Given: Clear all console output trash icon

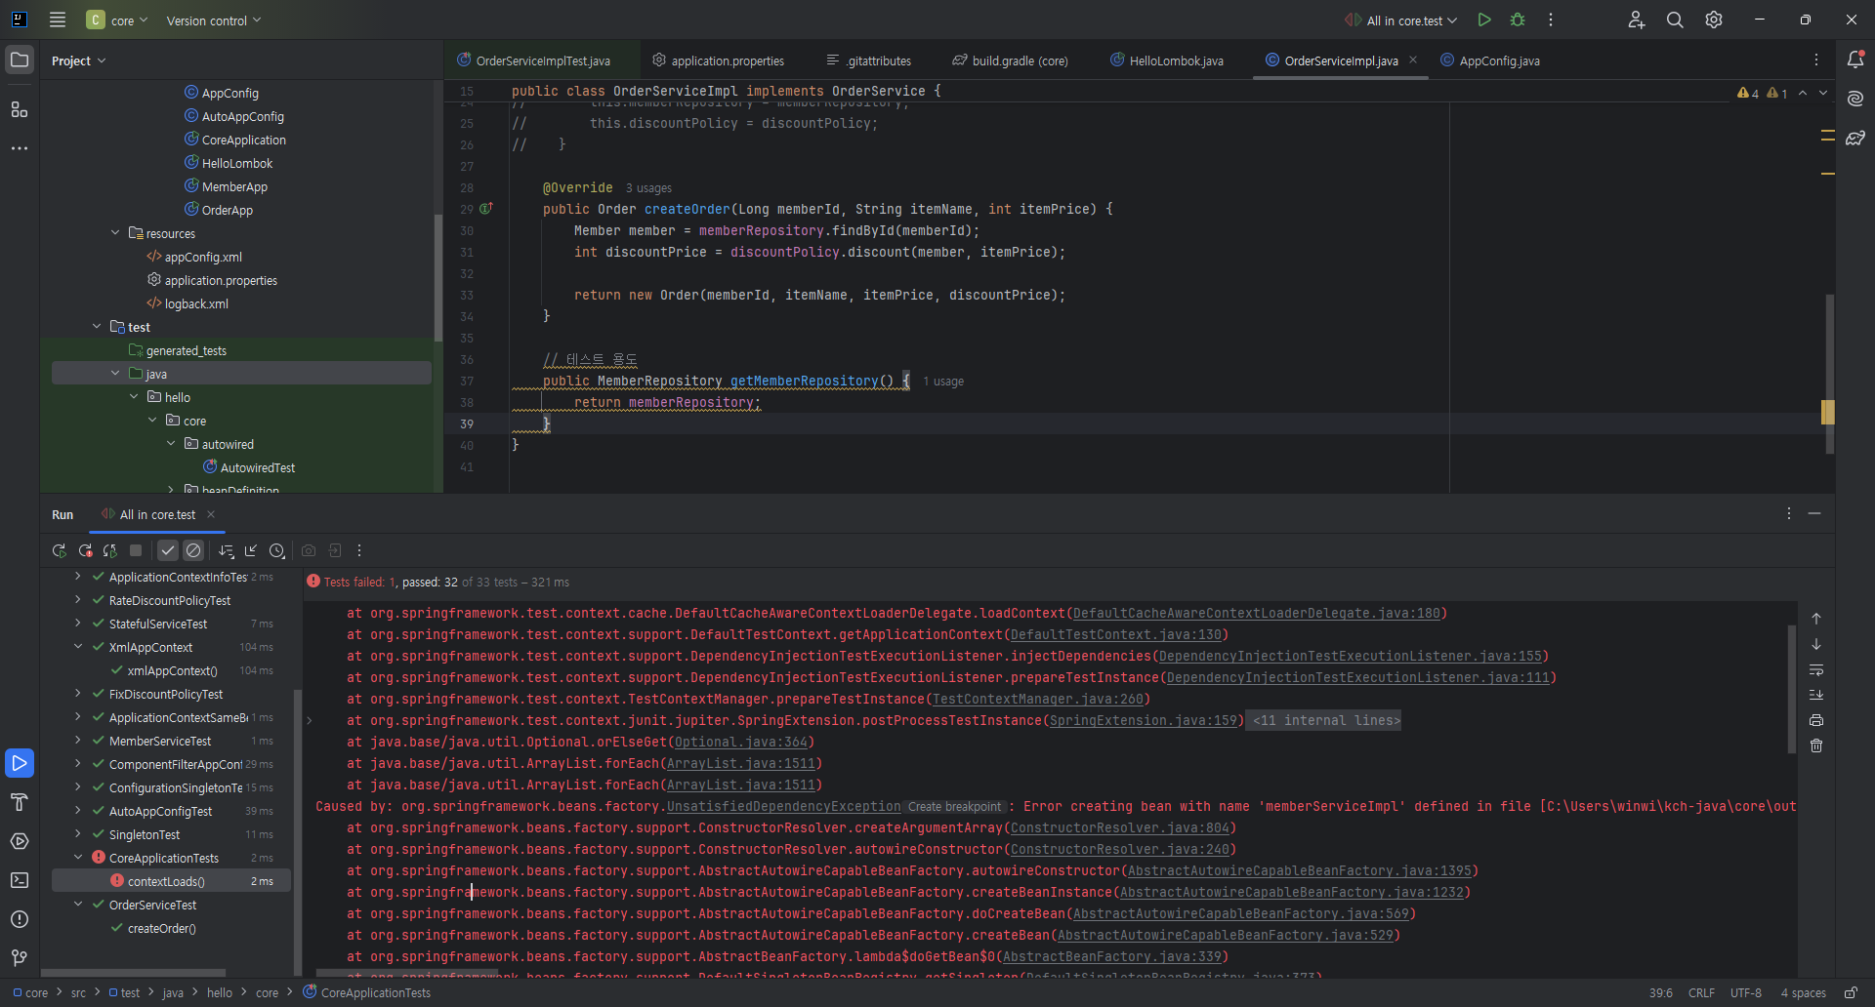Looking at the screenshot, I should click(x=1816, y=745).
